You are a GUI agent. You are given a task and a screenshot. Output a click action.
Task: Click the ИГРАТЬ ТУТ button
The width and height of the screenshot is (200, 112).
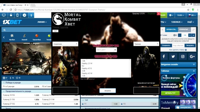point(170,93)
